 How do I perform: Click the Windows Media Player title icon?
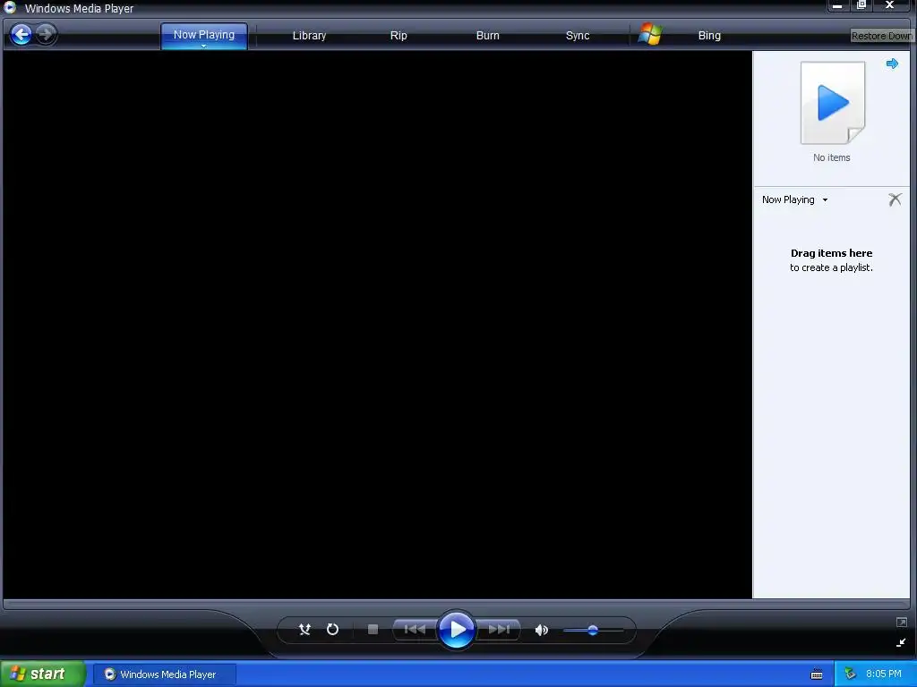pos(10,7)
